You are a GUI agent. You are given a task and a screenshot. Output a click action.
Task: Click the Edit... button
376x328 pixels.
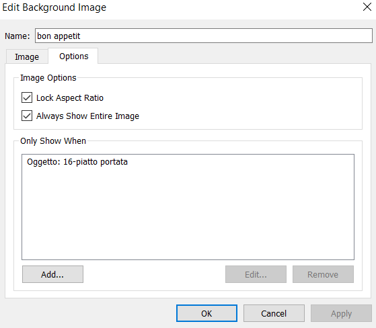tap(256, 274)
